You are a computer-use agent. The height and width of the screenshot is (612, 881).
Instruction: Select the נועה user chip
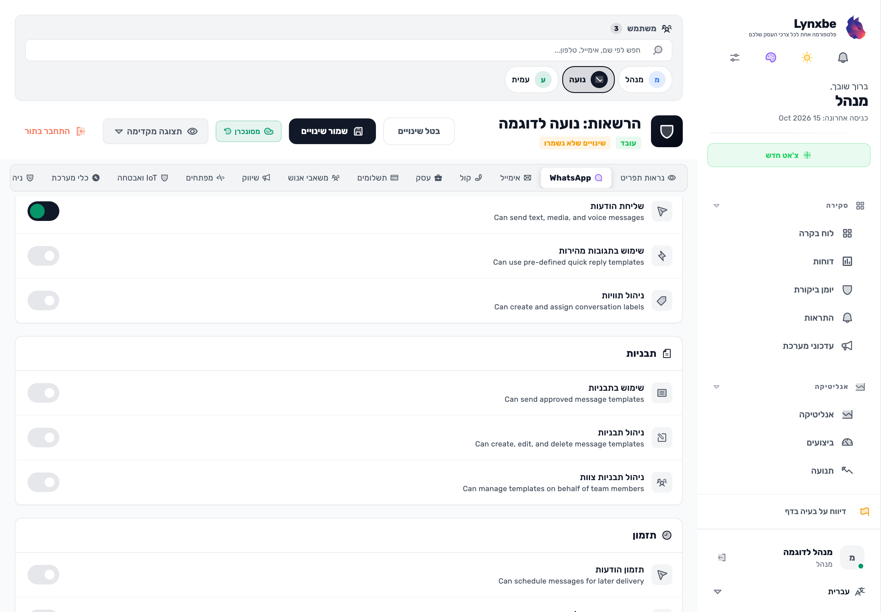point(588,79)
